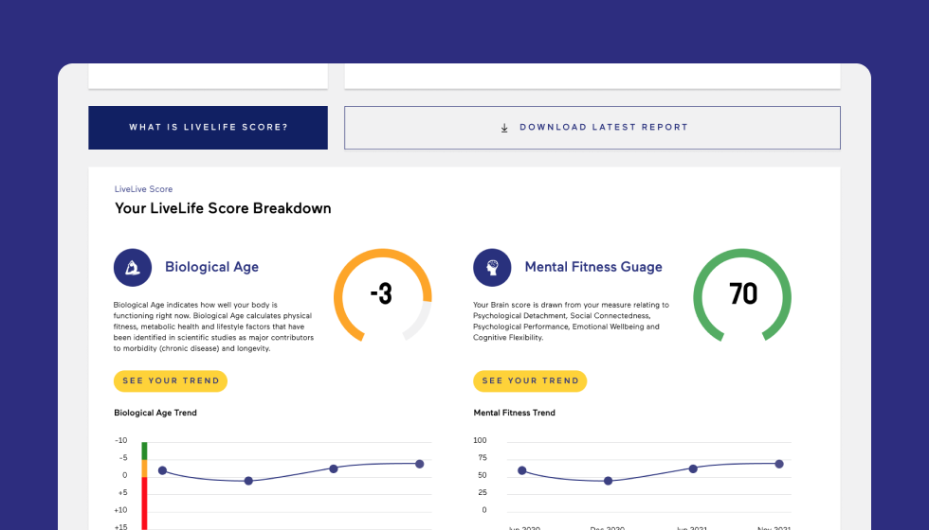Select first data point on Mental Fitness chart
Screen dimensions: 929x530
pos(522,471)
